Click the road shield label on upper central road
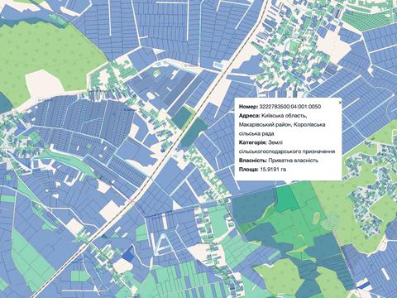 point(191,65)
